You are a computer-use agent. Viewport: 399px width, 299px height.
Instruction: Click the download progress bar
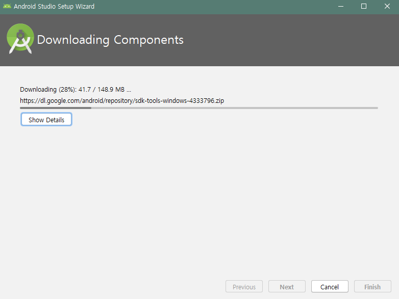[199, 108]
